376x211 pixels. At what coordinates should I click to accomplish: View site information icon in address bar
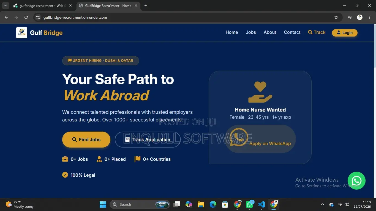(x=38, y=17)
